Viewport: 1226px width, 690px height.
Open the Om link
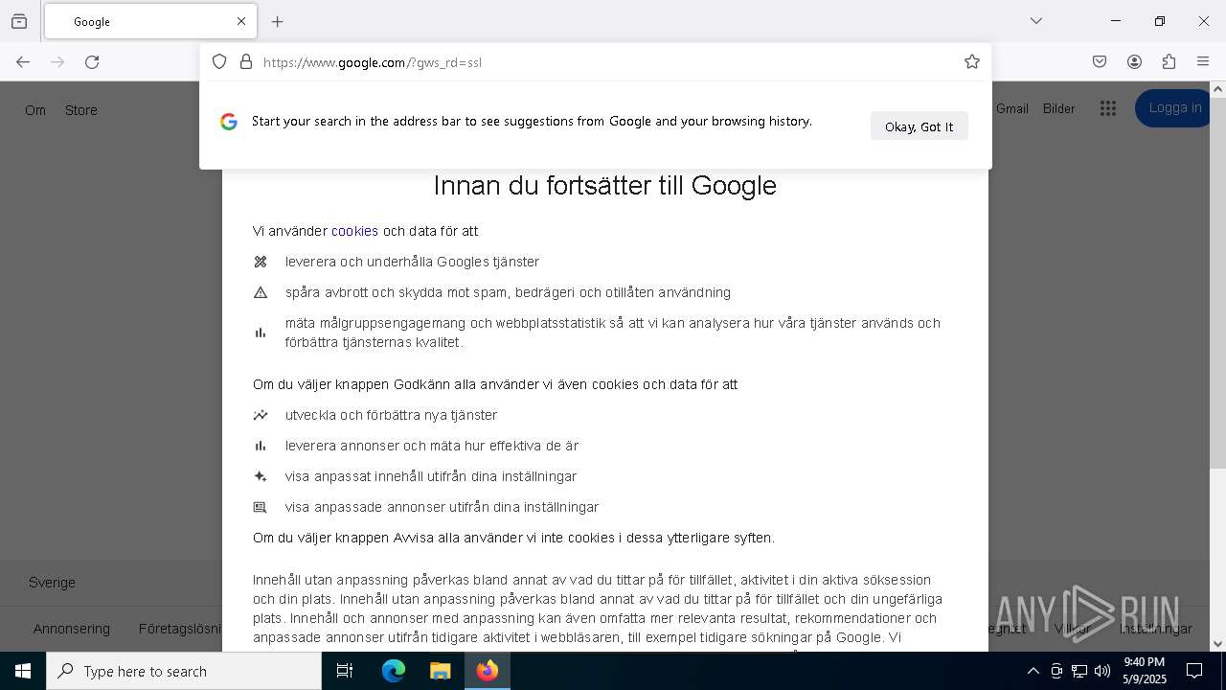point(35,110)
